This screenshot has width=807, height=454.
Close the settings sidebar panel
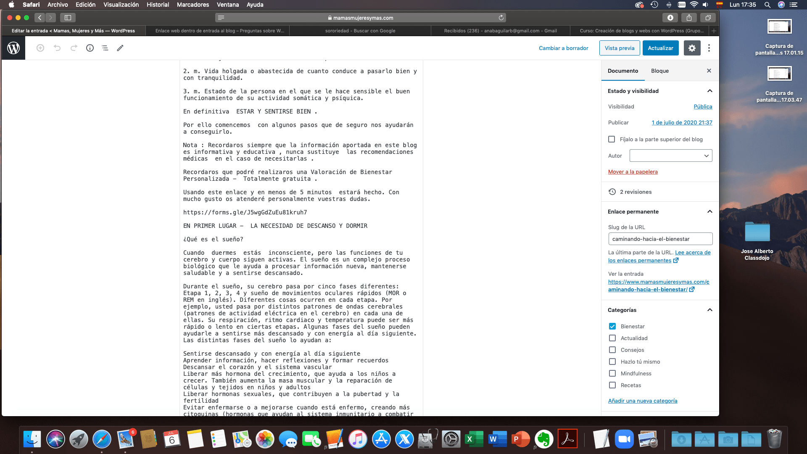point(709,71)
